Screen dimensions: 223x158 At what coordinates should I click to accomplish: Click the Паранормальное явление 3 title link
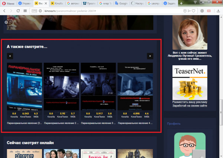98,123
